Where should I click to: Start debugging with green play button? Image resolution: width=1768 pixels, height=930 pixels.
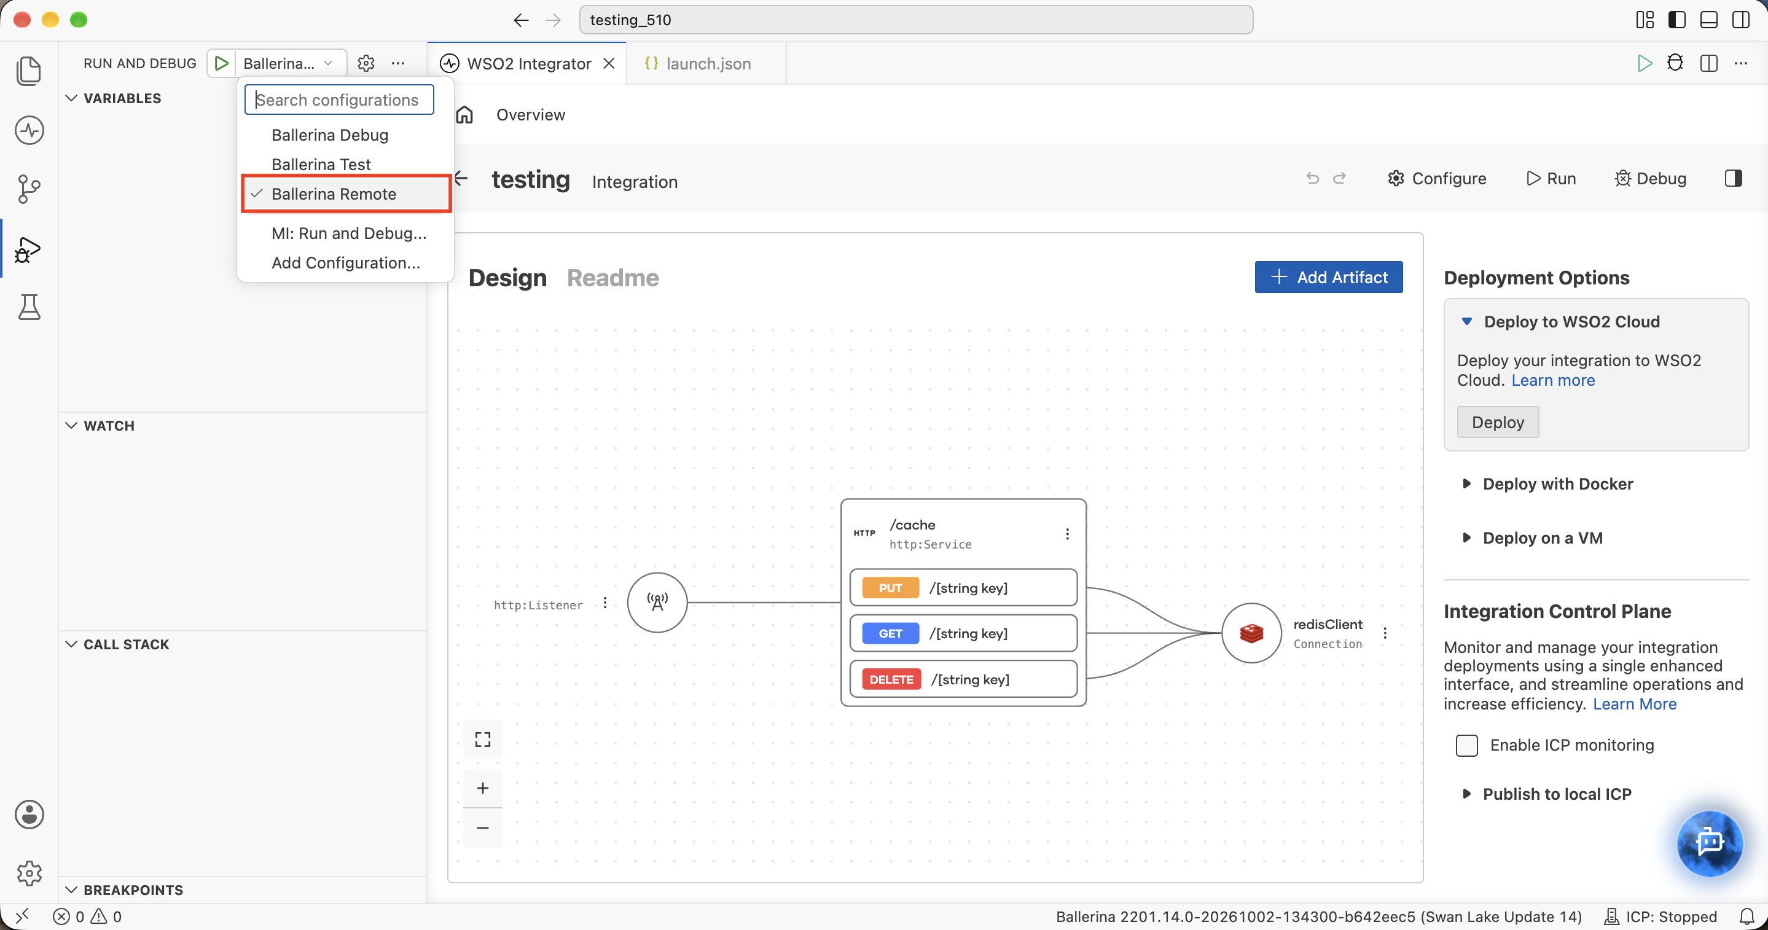tap(221, 63)
